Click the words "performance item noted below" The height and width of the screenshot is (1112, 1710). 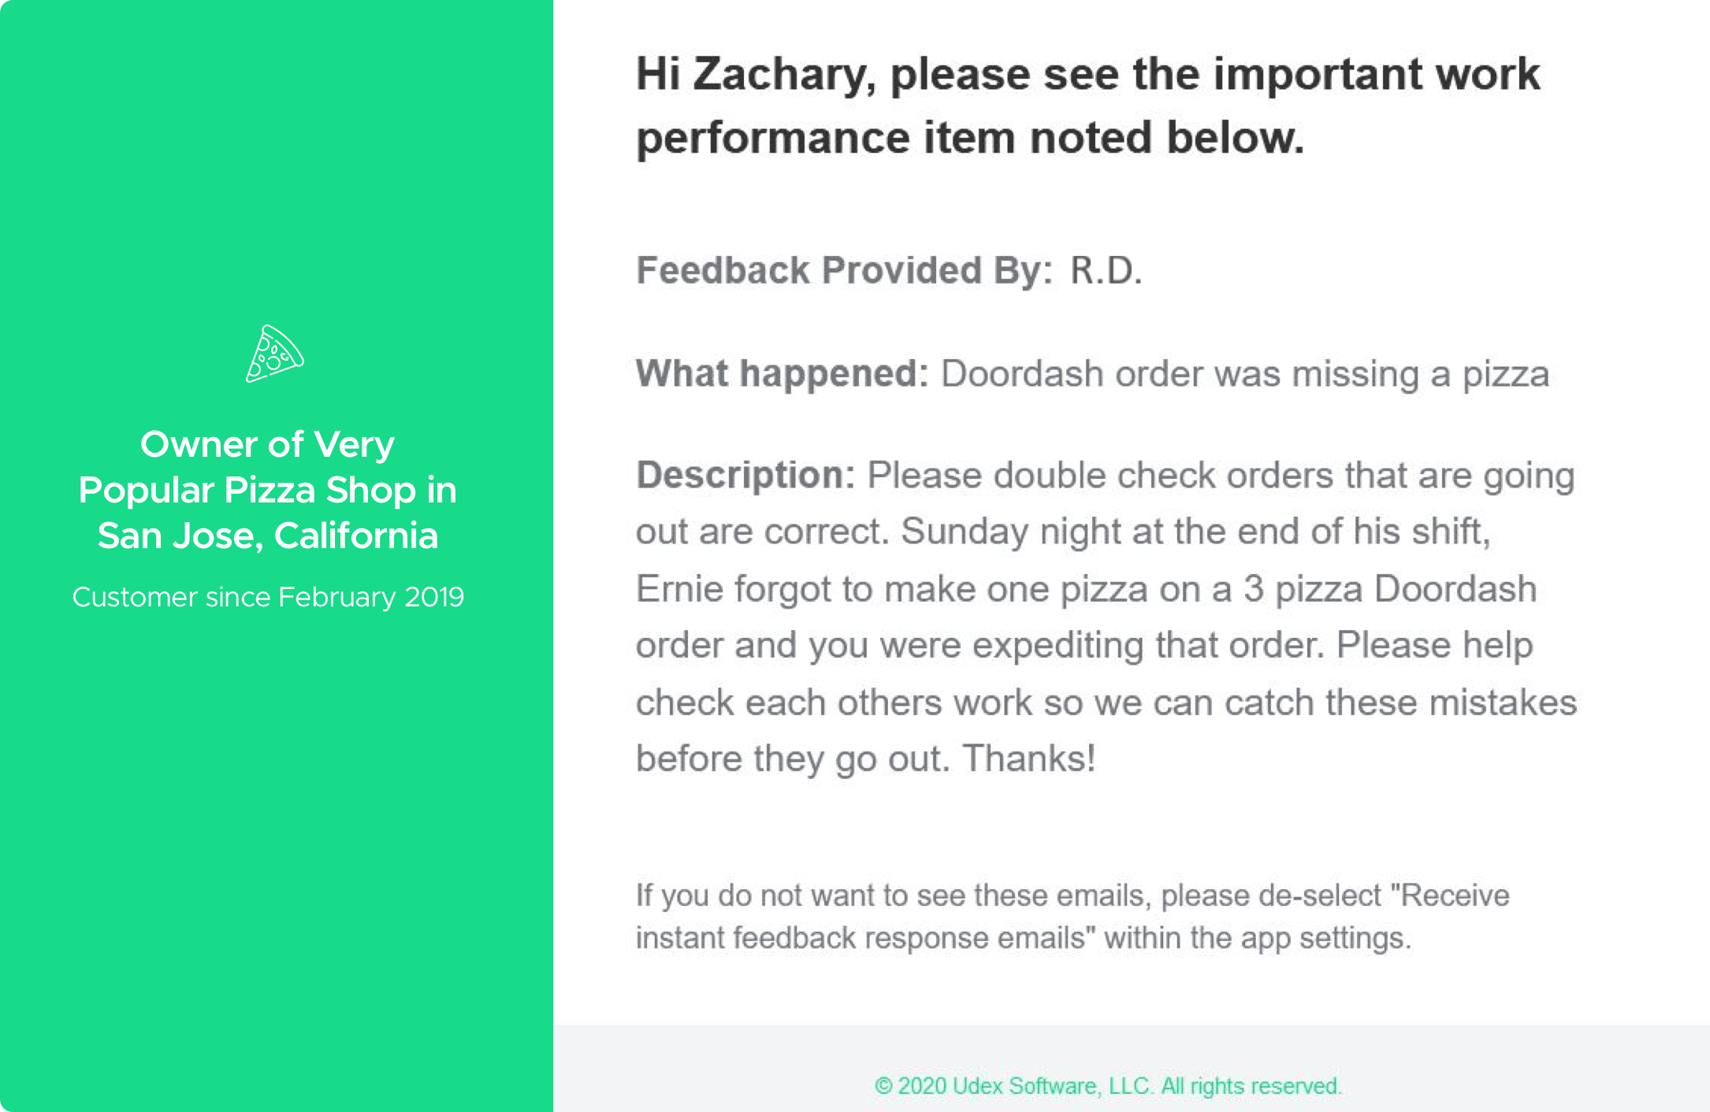coord(970,138)
